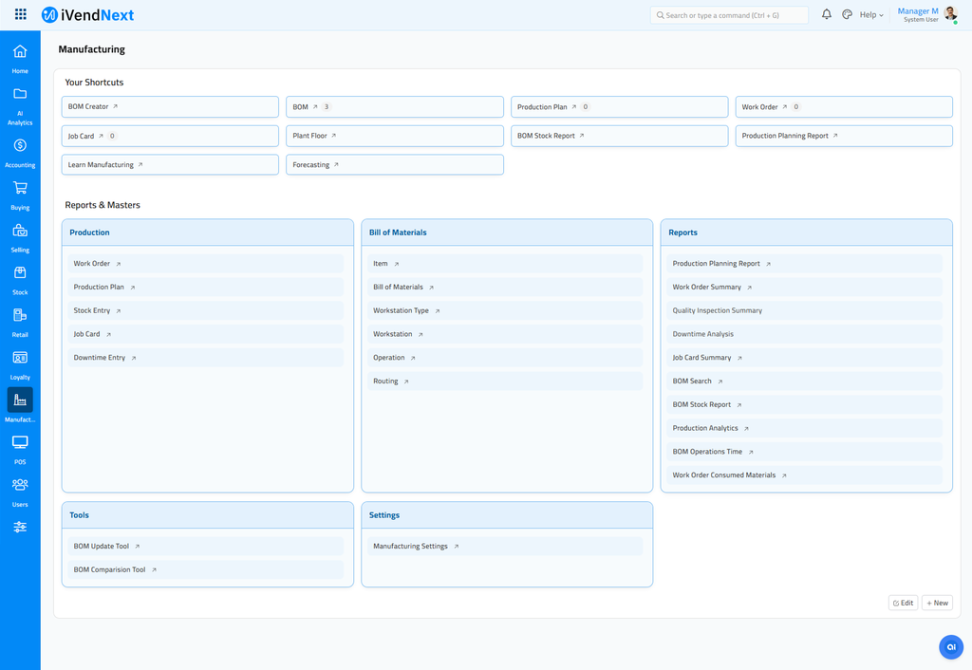Open Forecasting shortcut
The height and width of the screenshot is (670, 972).
pyautogui.click(x=394, y=165)
